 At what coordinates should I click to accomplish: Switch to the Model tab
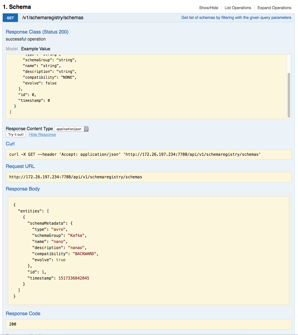pyautogui.click(x=12, y=49)
